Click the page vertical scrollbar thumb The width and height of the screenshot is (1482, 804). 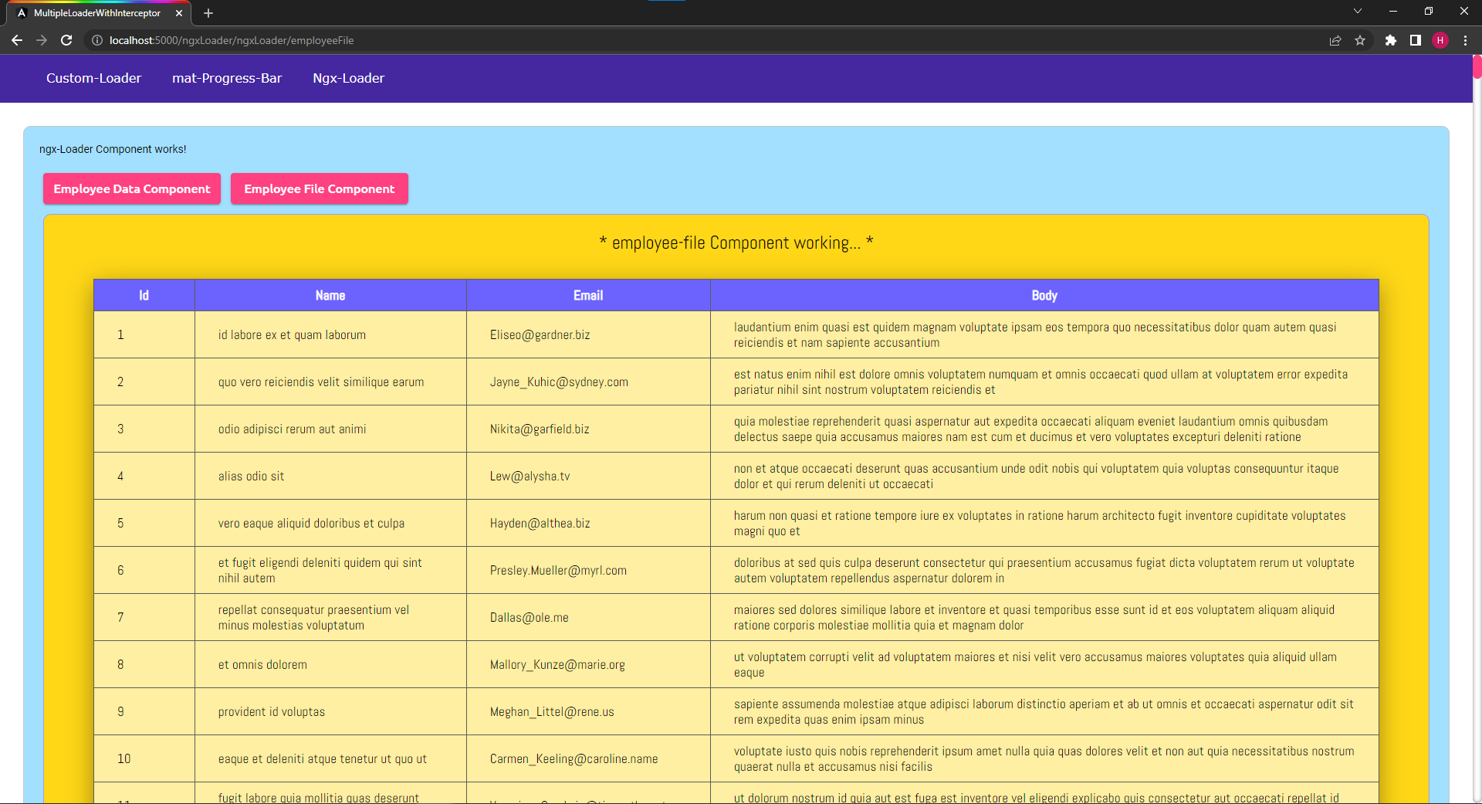click(1477, 66)
